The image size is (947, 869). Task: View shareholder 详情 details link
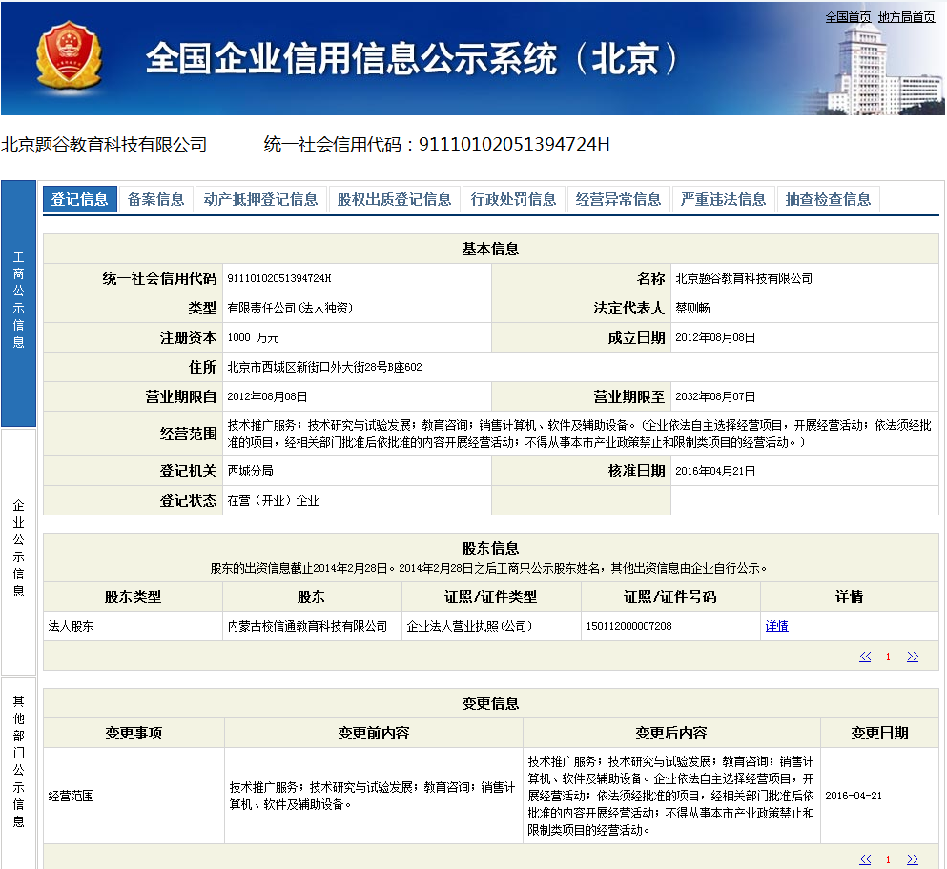pyautogui.click(x=776, y=626)
